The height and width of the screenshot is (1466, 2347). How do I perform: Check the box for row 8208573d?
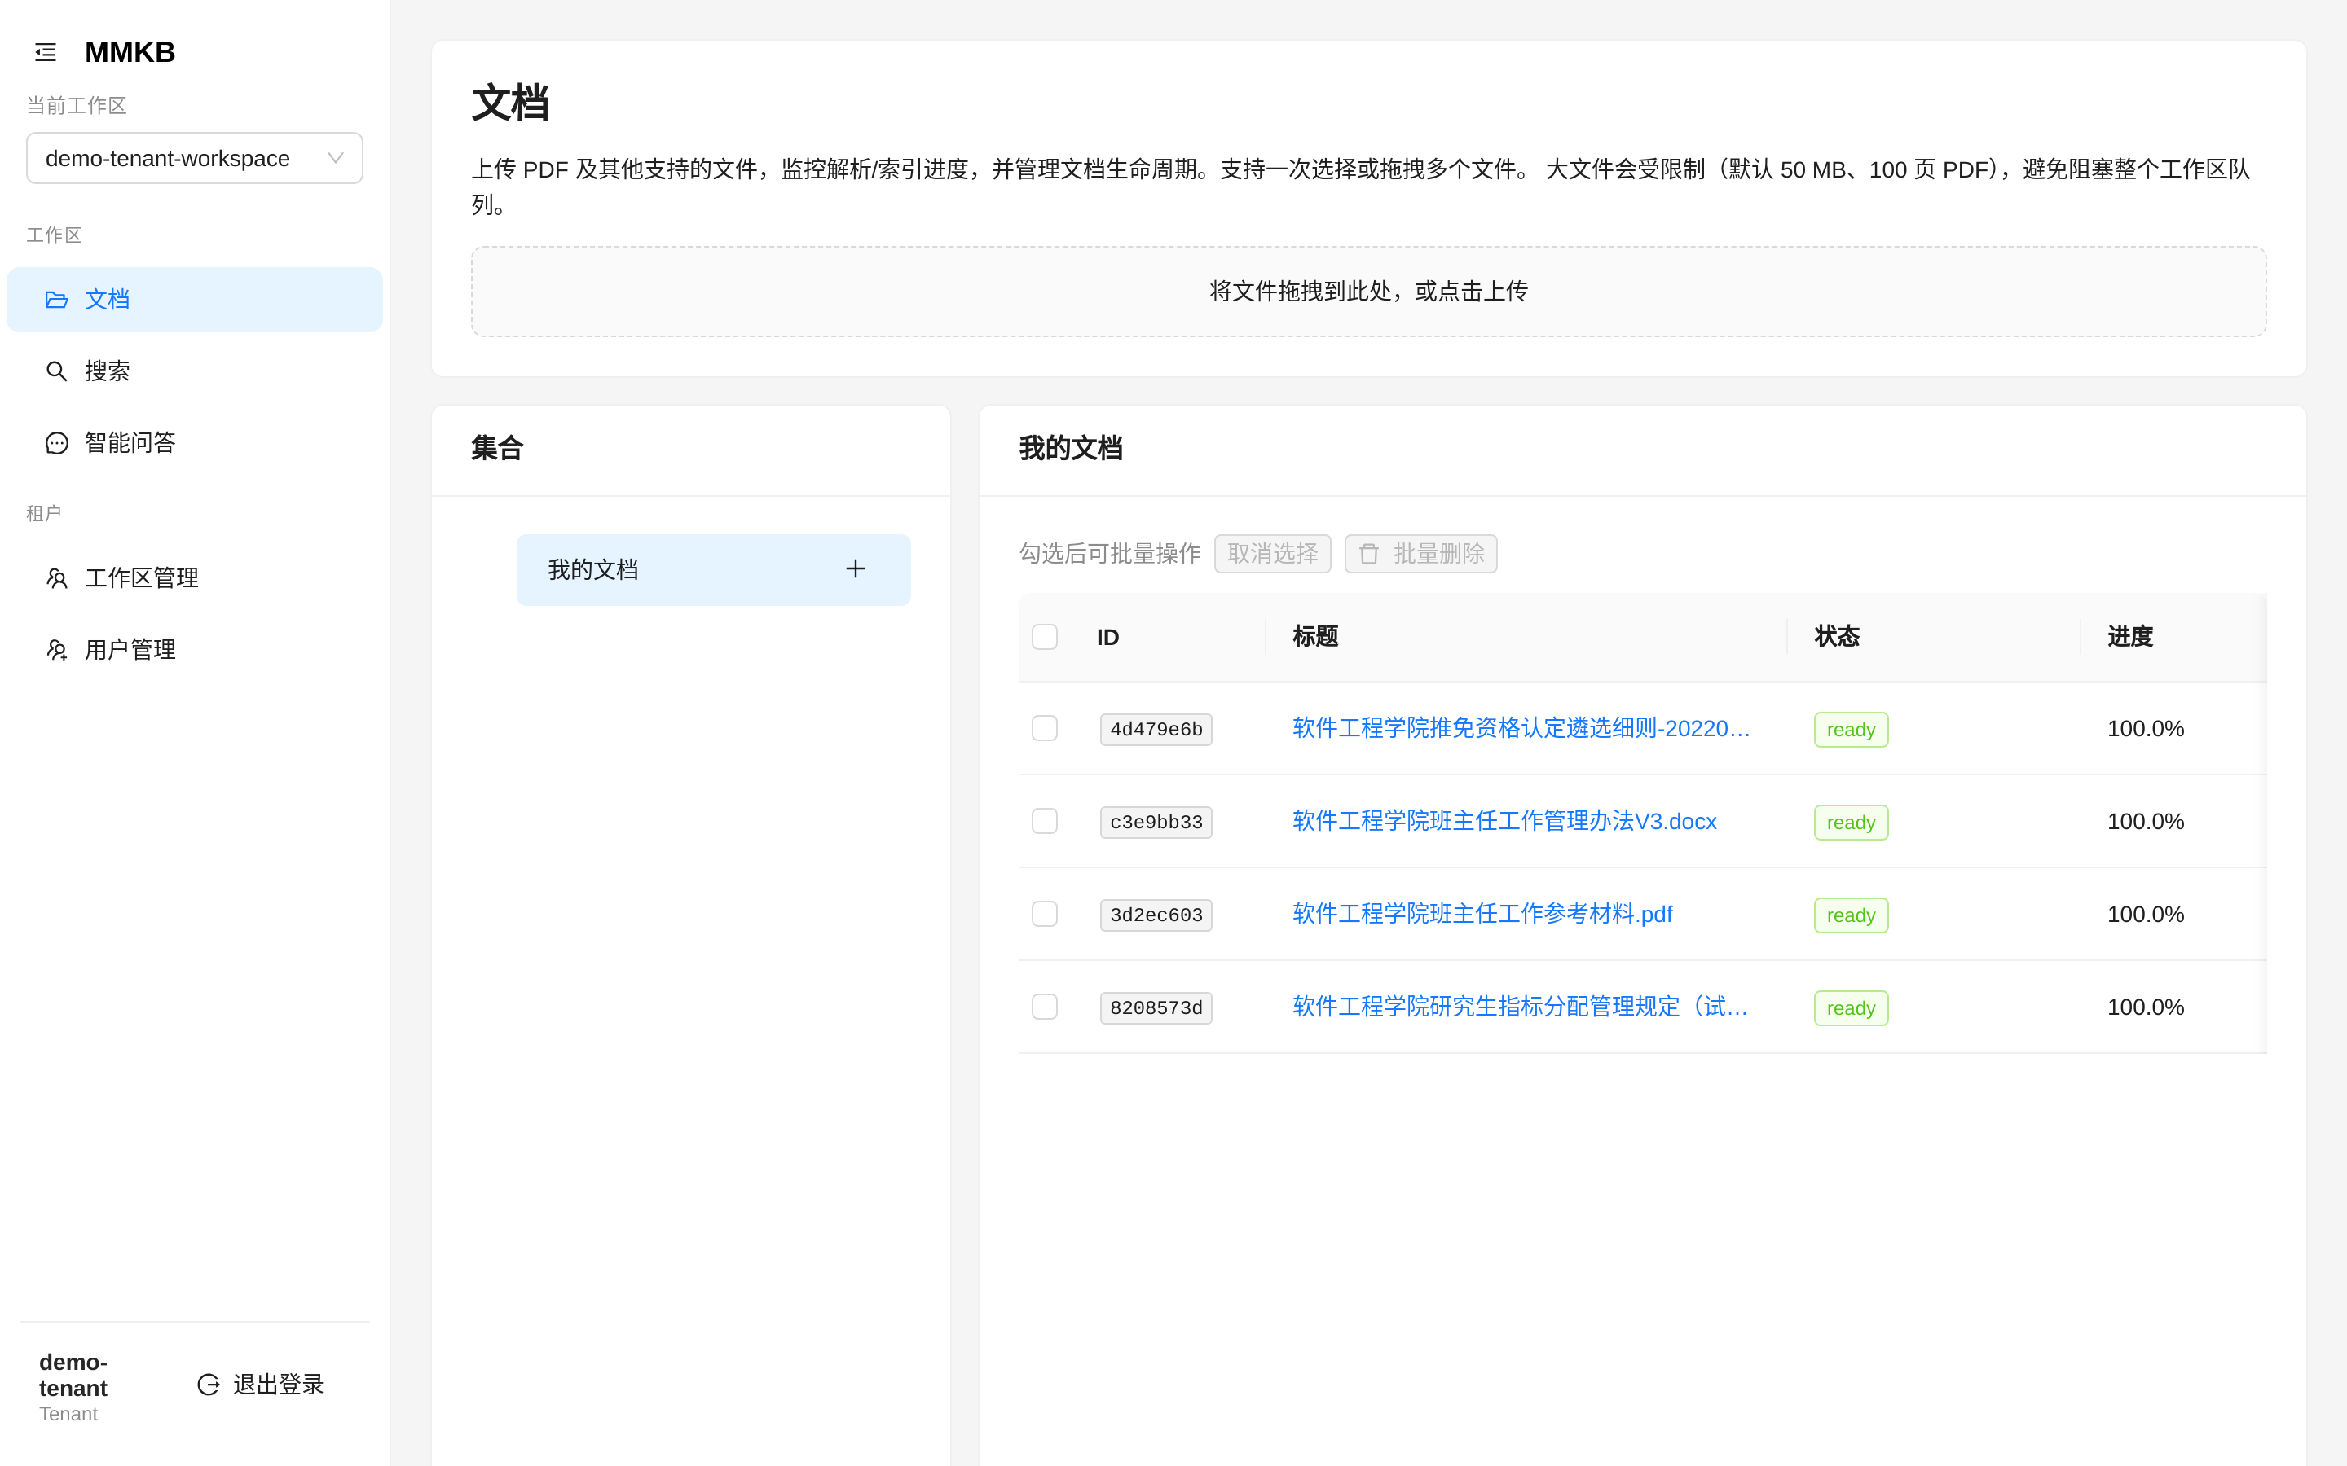pos(1045,1007)
